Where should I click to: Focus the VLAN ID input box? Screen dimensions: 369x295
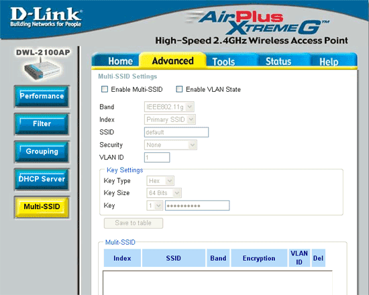157,158
